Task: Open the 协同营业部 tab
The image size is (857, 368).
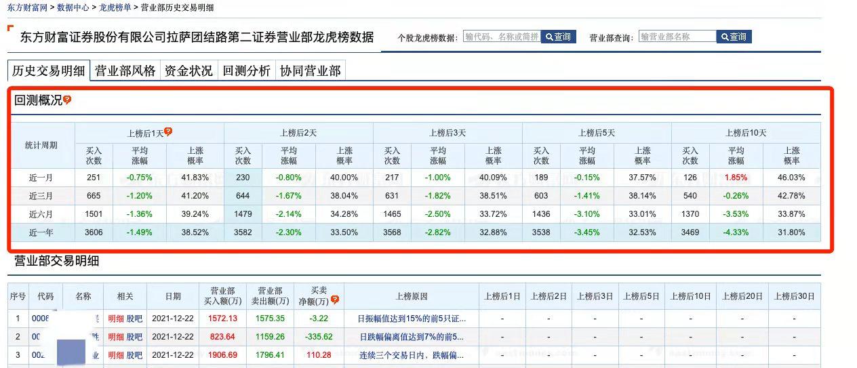Action: (311, 70)
